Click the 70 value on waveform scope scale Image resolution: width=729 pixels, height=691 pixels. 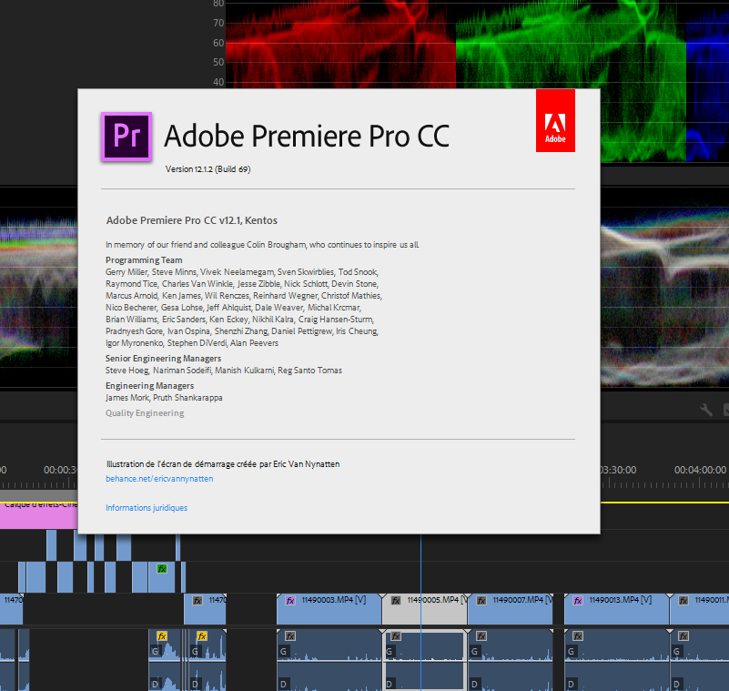pos(218,23)
